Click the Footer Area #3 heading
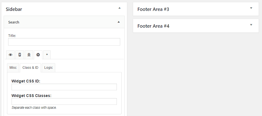Viewport: 262px width, 116px height. pyautogui.click(x=153, y=9)
